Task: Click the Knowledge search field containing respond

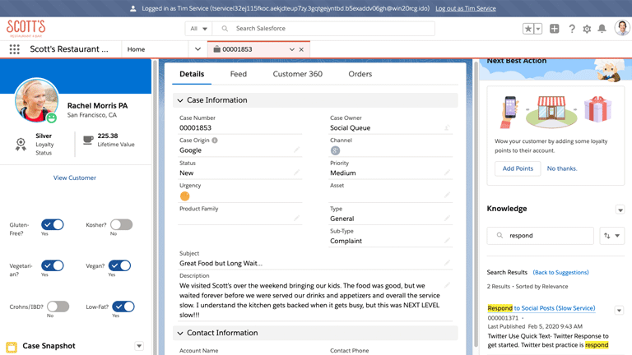Action: 540,236
